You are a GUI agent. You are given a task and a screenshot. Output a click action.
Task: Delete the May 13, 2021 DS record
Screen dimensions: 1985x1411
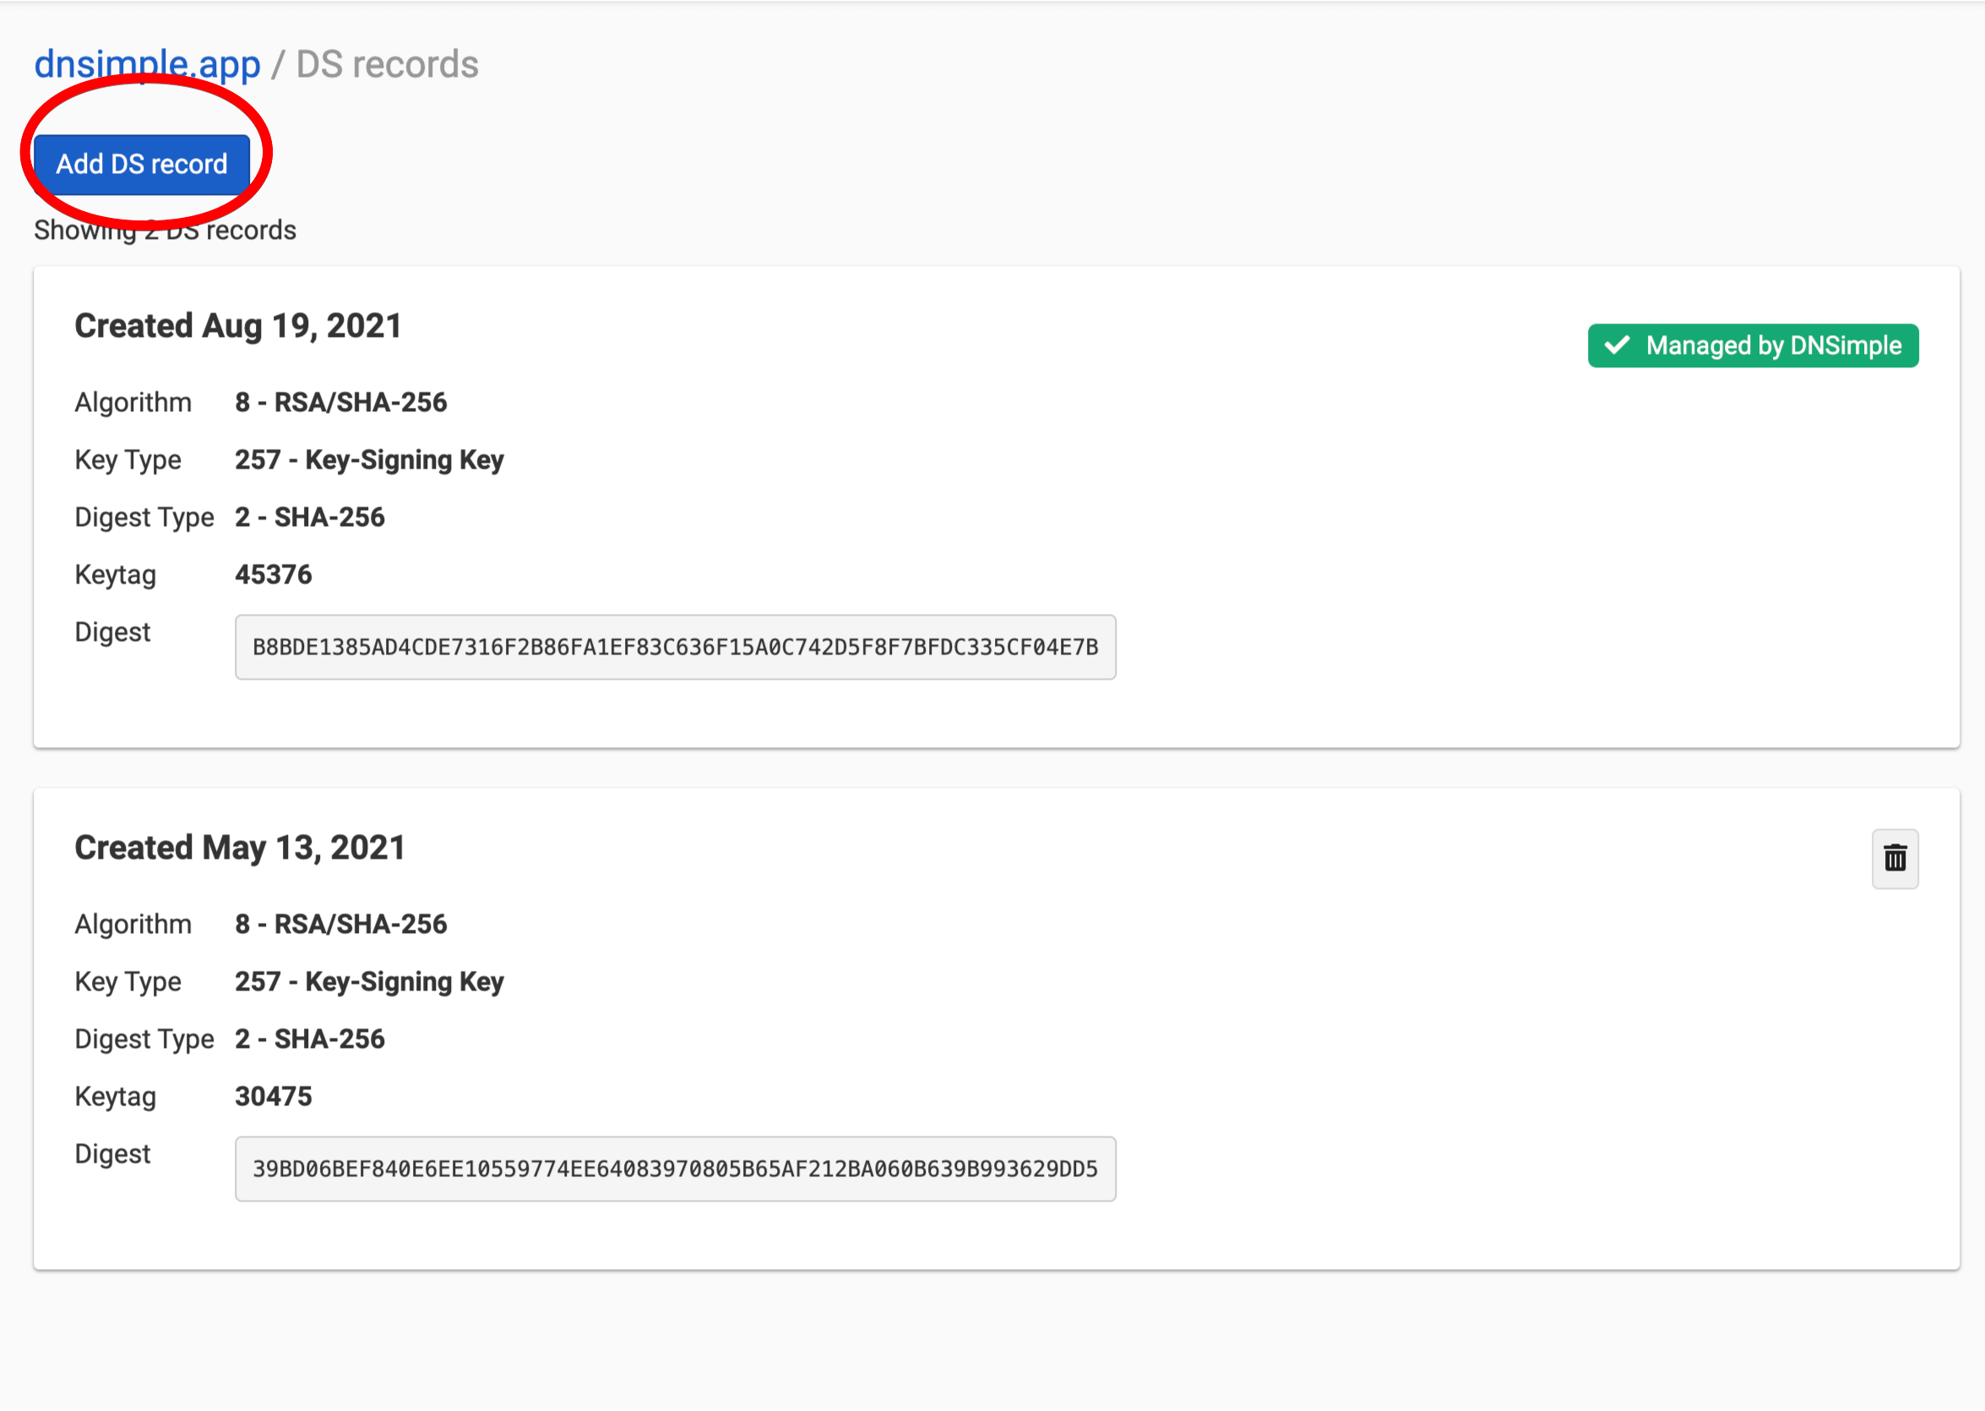[x=1895, y=859]
